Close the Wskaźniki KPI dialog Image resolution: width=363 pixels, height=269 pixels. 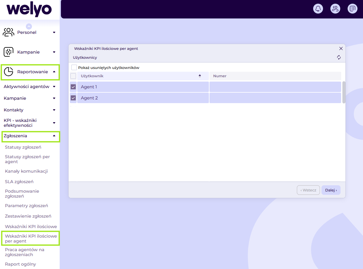341,48
